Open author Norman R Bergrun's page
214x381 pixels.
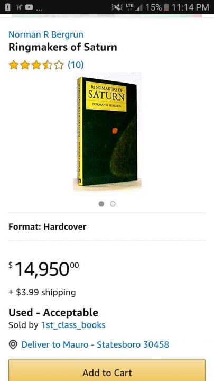(46, 34)
